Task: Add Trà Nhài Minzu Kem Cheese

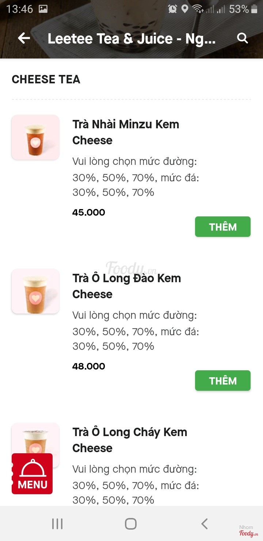Action: pyautogui.click(x=222, y=227)
